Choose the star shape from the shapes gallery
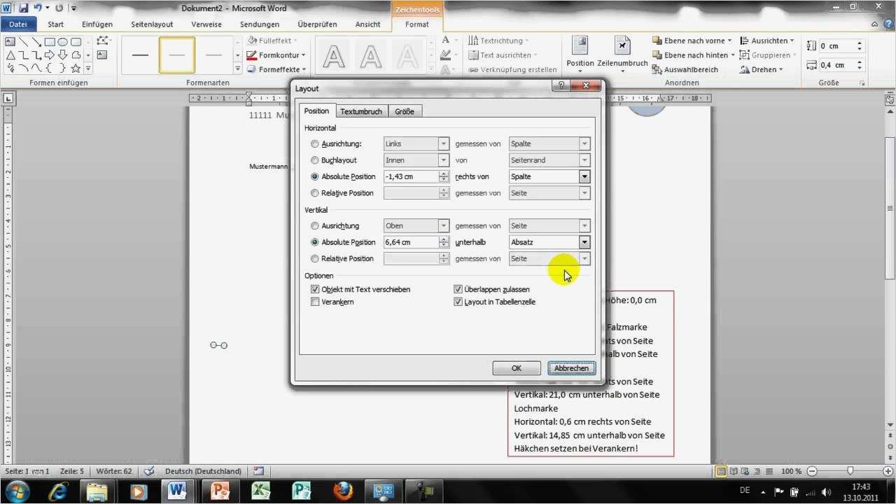Image resolution: width=896 pixels, height=504 pixels. tap(76, 68)
